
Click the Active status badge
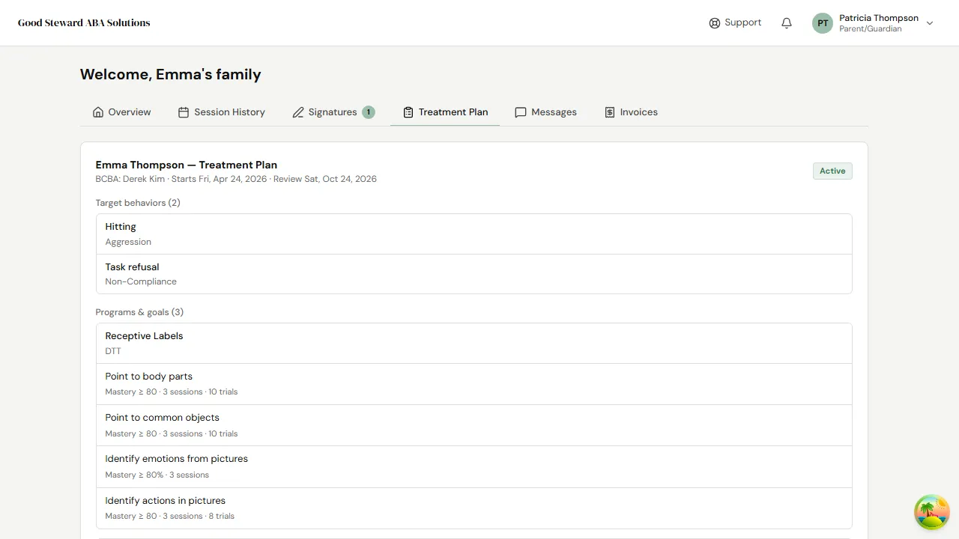(x=832, y=171)
